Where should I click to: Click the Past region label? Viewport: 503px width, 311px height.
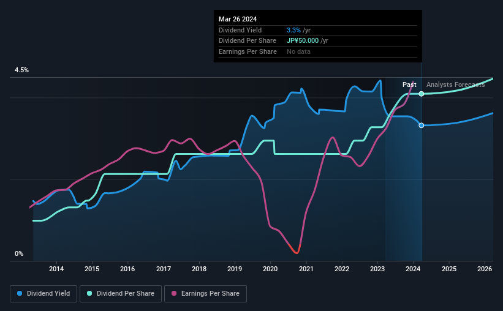pyautogui.click(x=409, y=84)
